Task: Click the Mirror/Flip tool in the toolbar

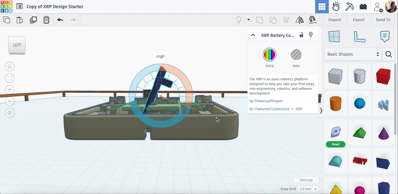Action: point(299,20)
